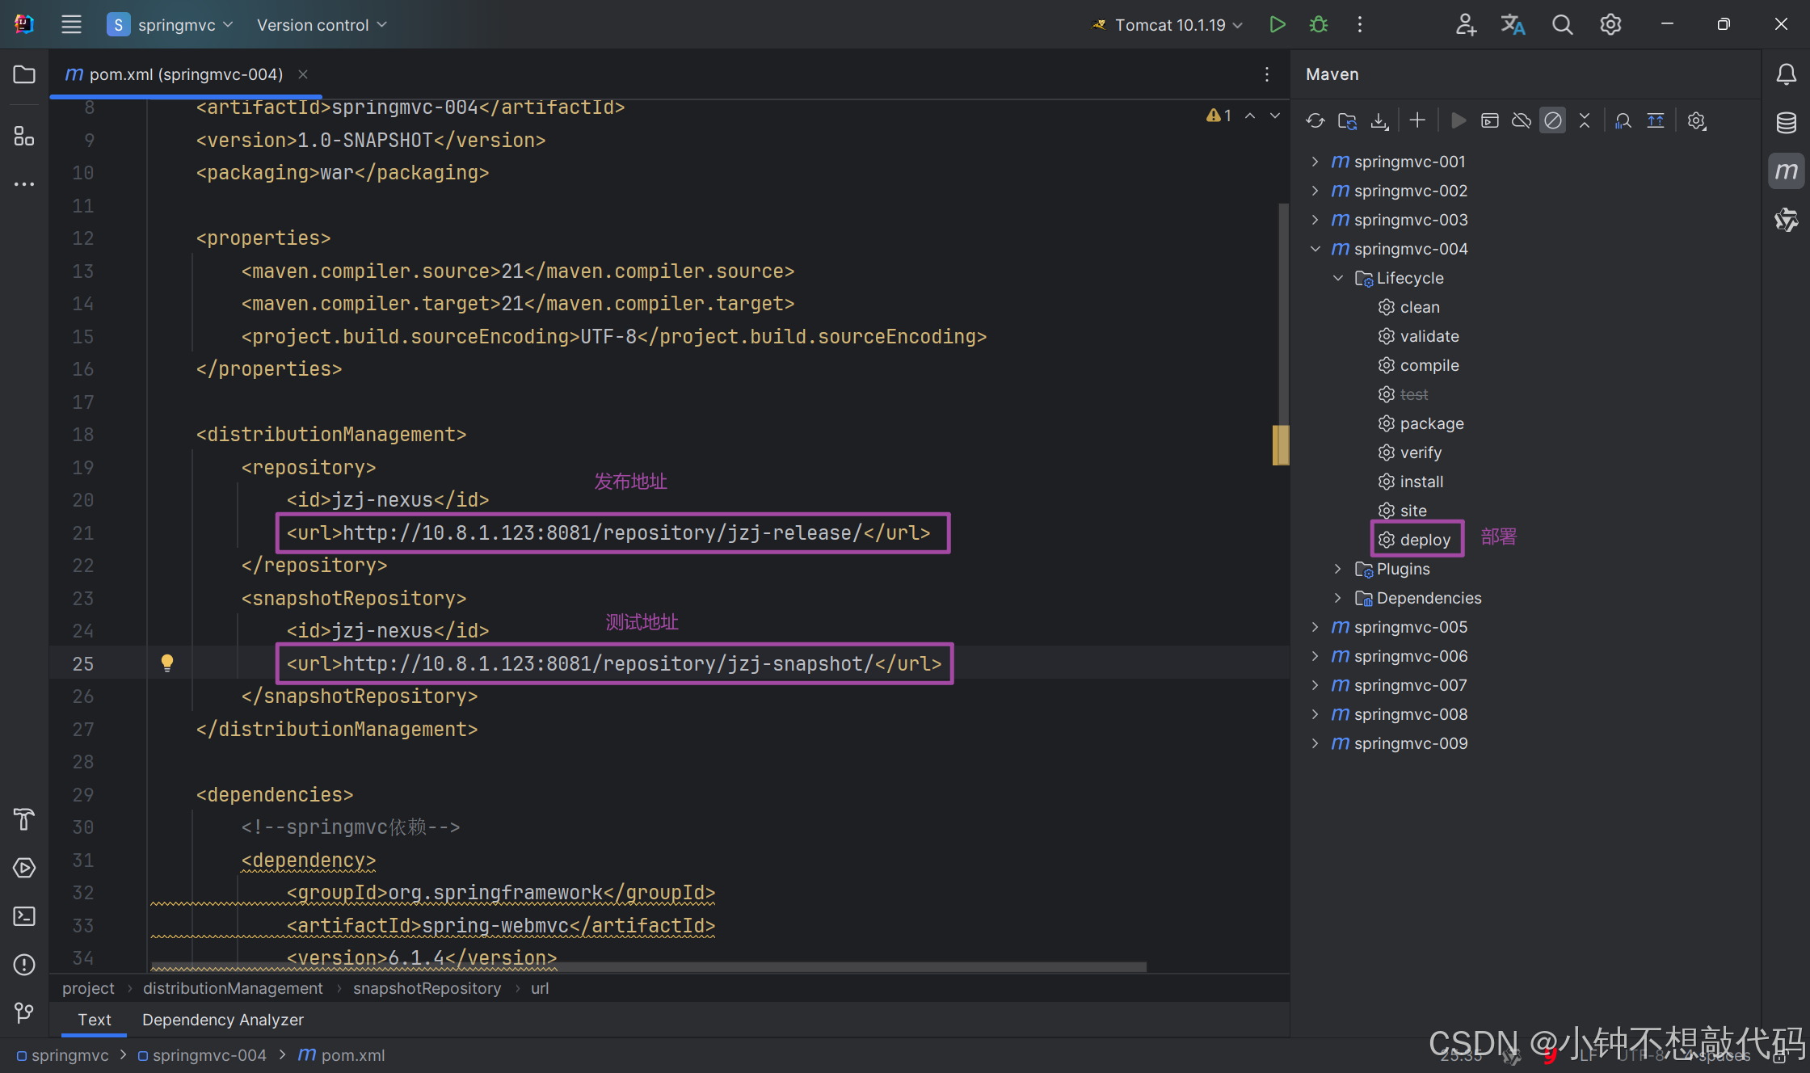1810x1073 pixels.
Task: Click the yellow warning lightbulb on line 25
Action: [x=167, y=663]
